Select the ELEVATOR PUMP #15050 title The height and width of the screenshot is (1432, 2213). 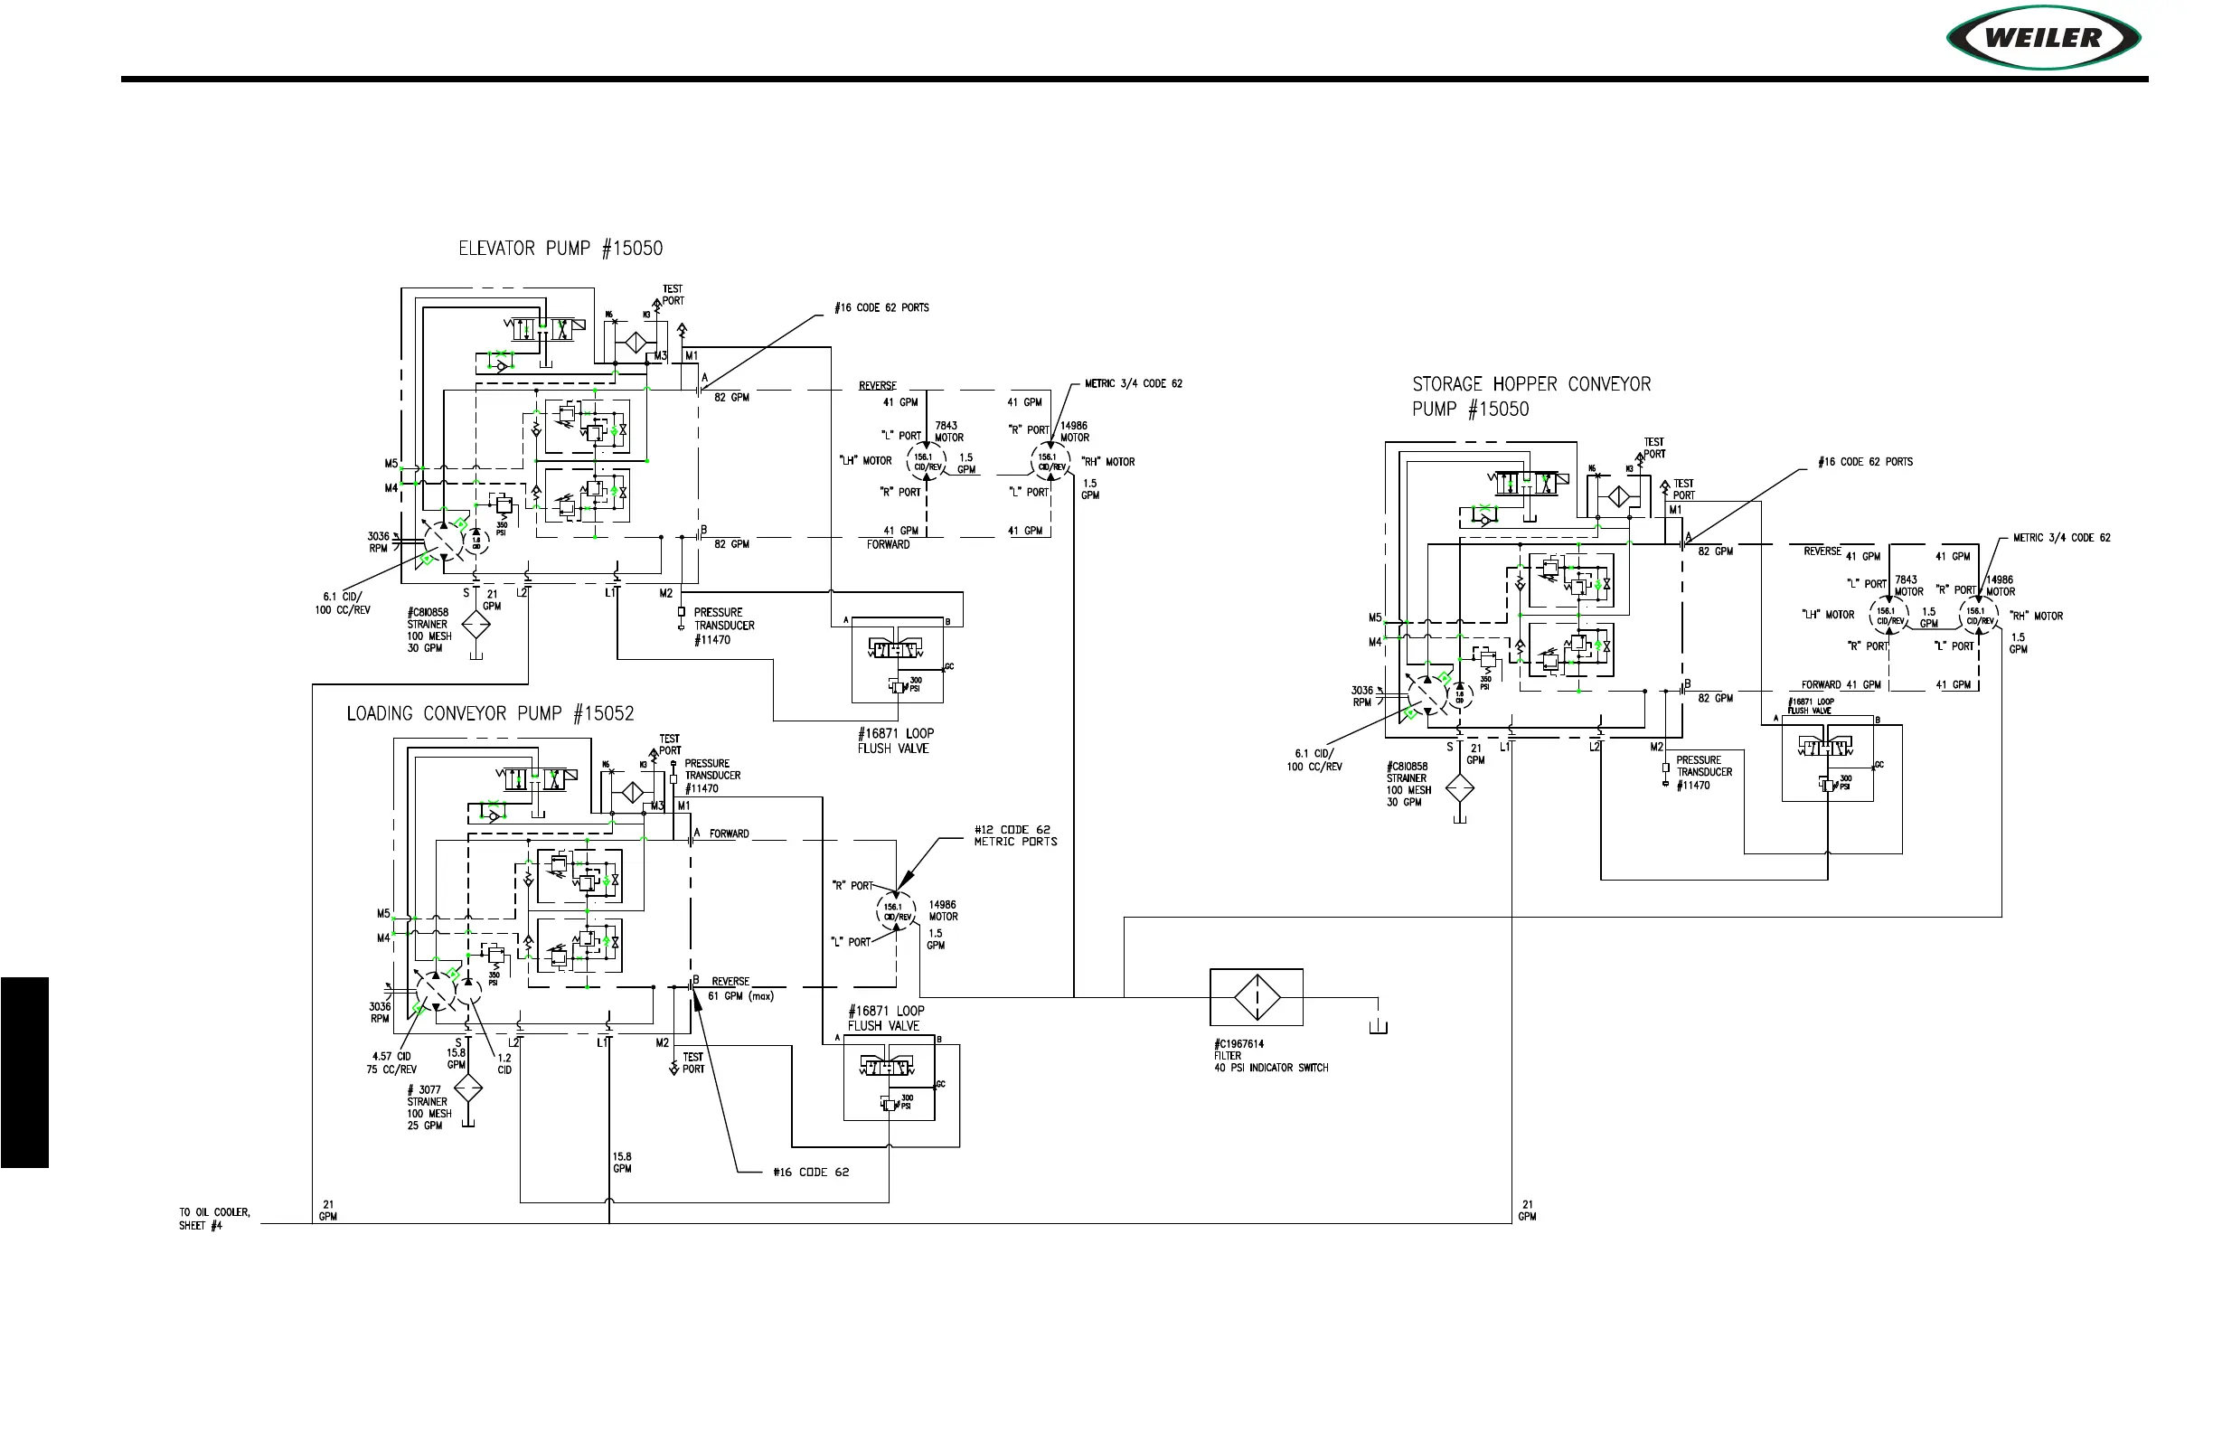click(x=560, y=249)
